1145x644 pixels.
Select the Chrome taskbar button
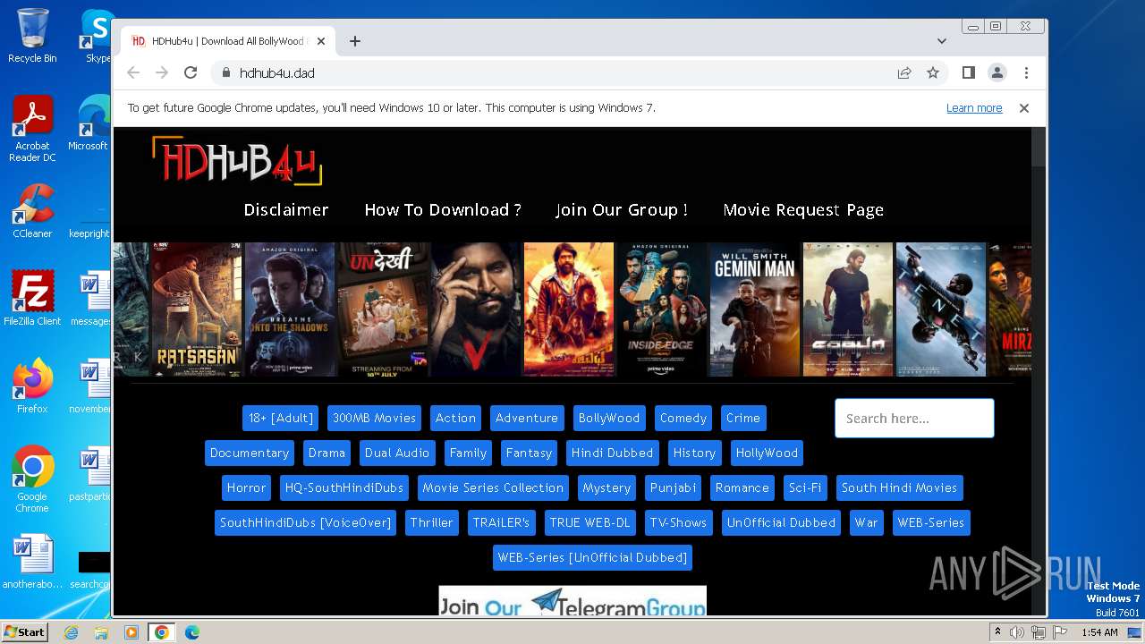pyautogui.click(x=162, y=632)
